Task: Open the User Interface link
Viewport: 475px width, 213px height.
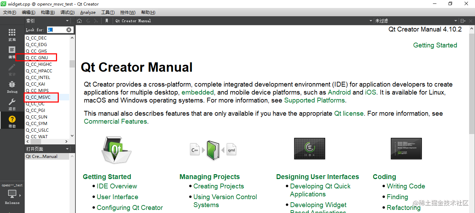Action: pyautogui.click(x=118, y=197)
